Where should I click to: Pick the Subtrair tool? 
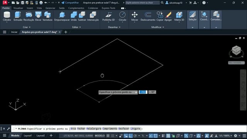[82, 16]
